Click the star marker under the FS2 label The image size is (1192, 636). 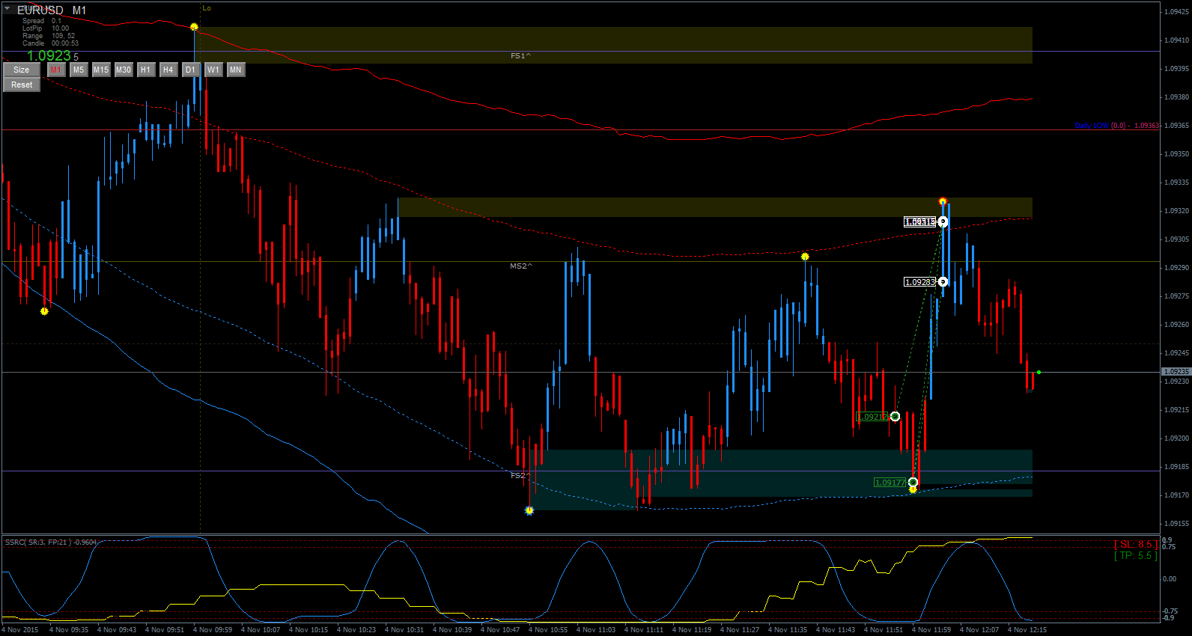[529, 510]
